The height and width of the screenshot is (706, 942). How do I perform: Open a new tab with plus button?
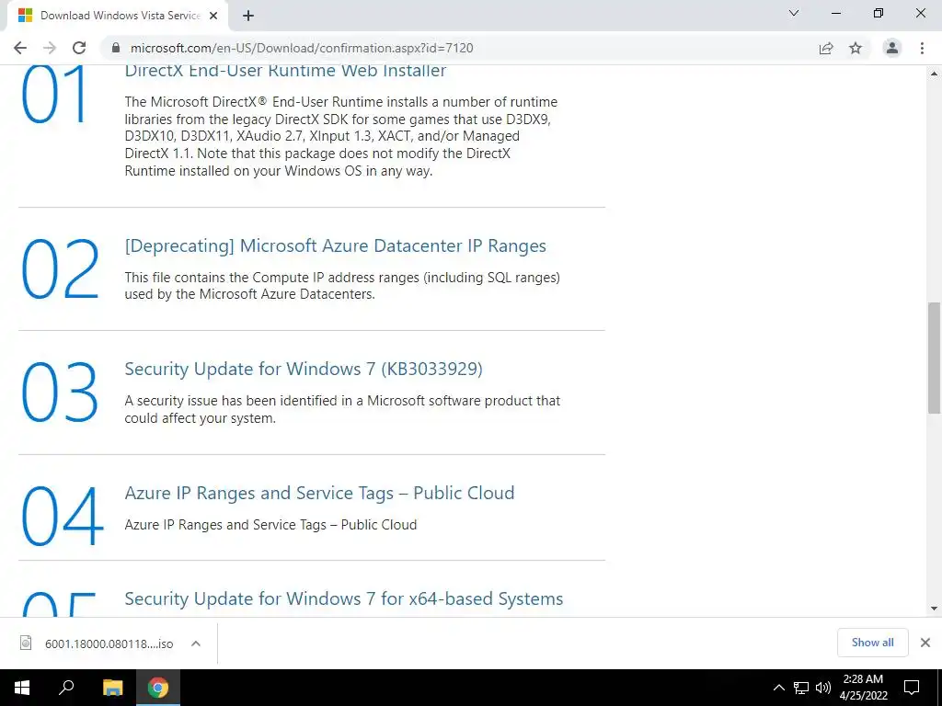pyautogui.click(x=248, y=16)
